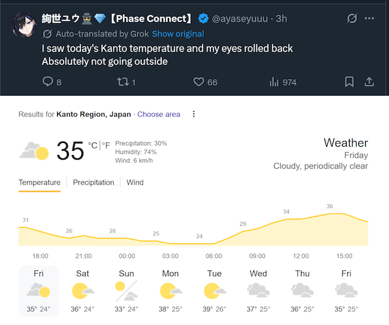
Task: Switch to the Precipitation tab
Action: coord(93,182)
